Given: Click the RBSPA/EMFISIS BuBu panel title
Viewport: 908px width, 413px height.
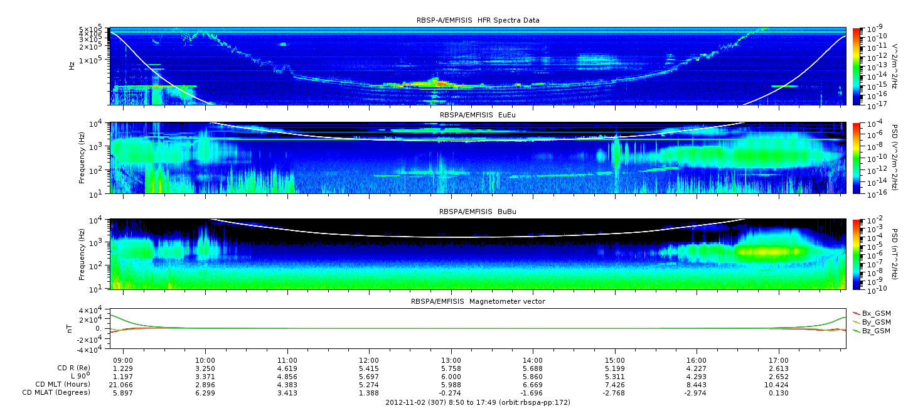Looking at the screenshot, I should 478,212.
